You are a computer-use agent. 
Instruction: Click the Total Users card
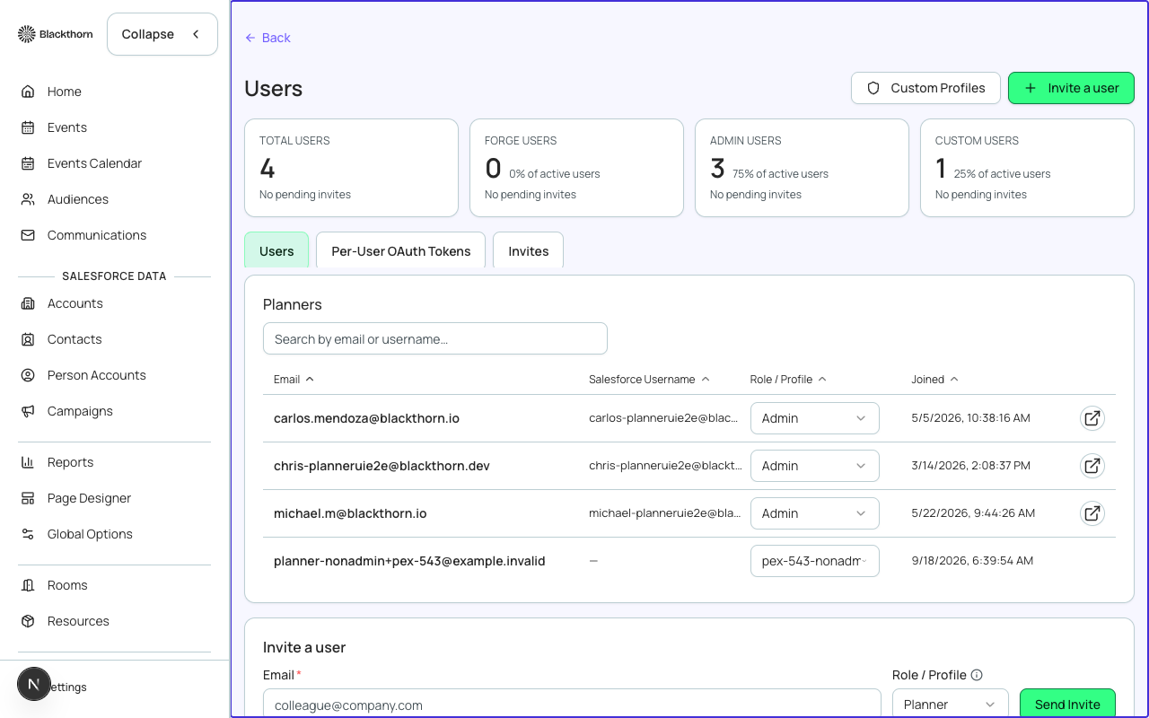[351, 168]
